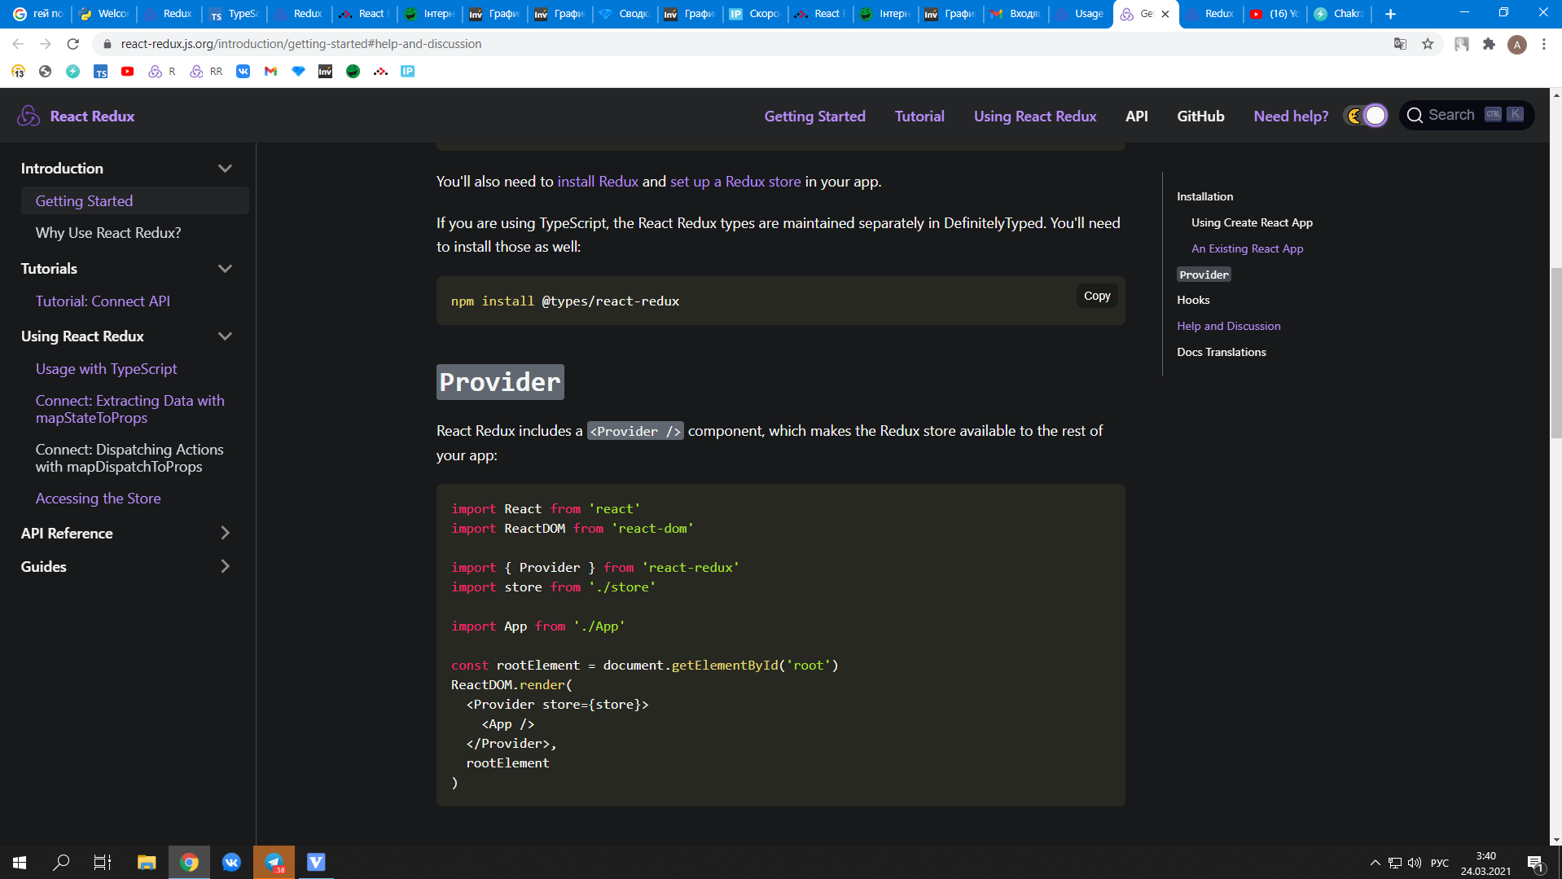Image resolution: width=1562 pixels, height=879 pixels.
Task: Open Using React Redux navbar item
Action: [1035, 116]
